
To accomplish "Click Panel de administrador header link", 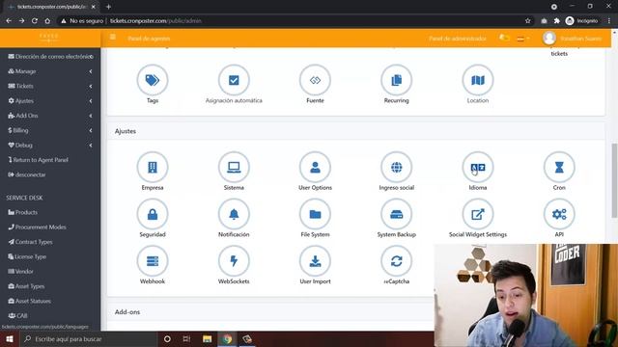I will tap(457, 39).
